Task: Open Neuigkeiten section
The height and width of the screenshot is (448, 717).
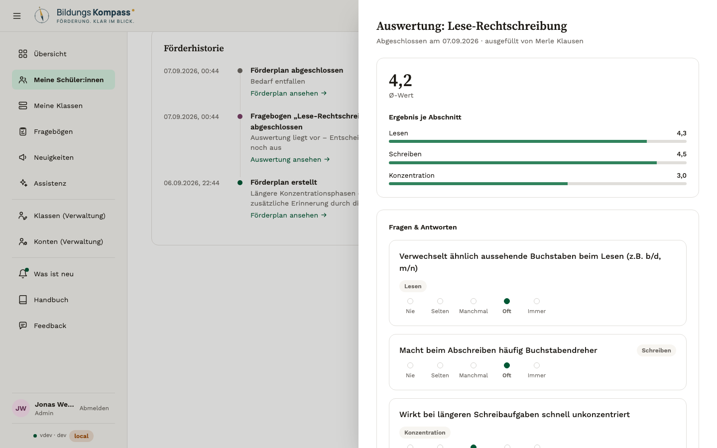Action: click(x=63, y=157)
